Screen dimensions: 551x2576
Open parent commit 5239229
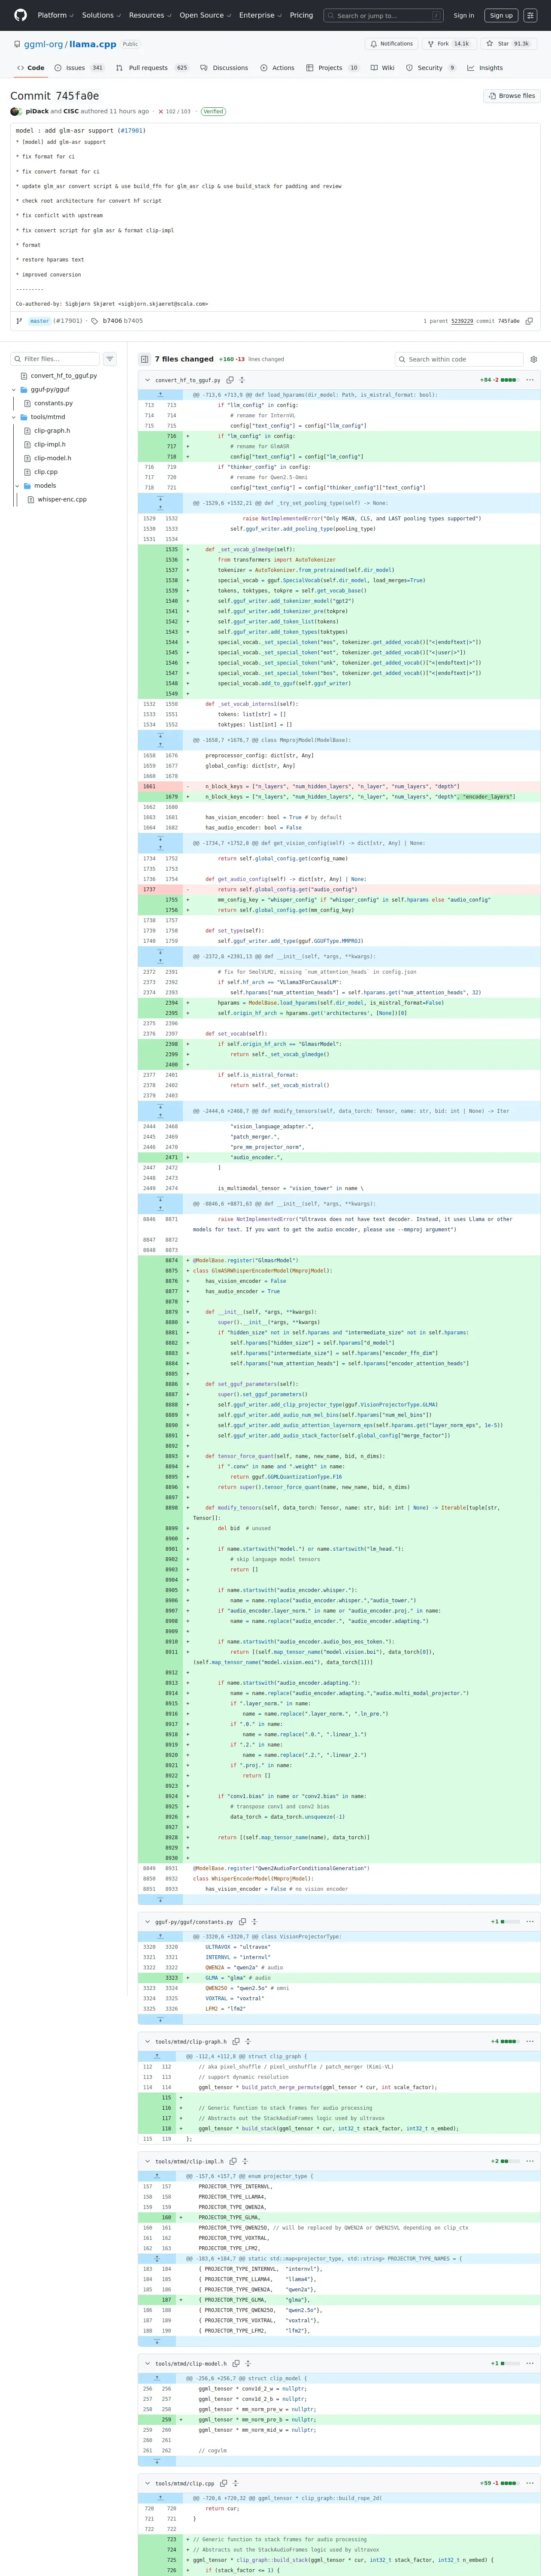coord(462,321)
